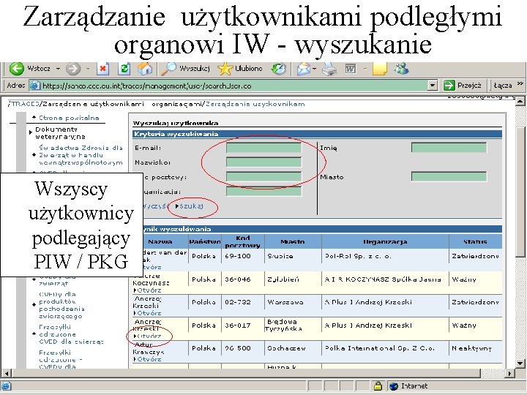
Task: Click the Kod pocztowy search field
Action: 263,177
